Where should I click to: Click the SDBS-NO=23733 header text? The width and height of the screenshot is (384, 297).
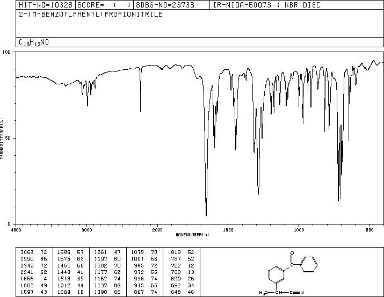point(165,5)
